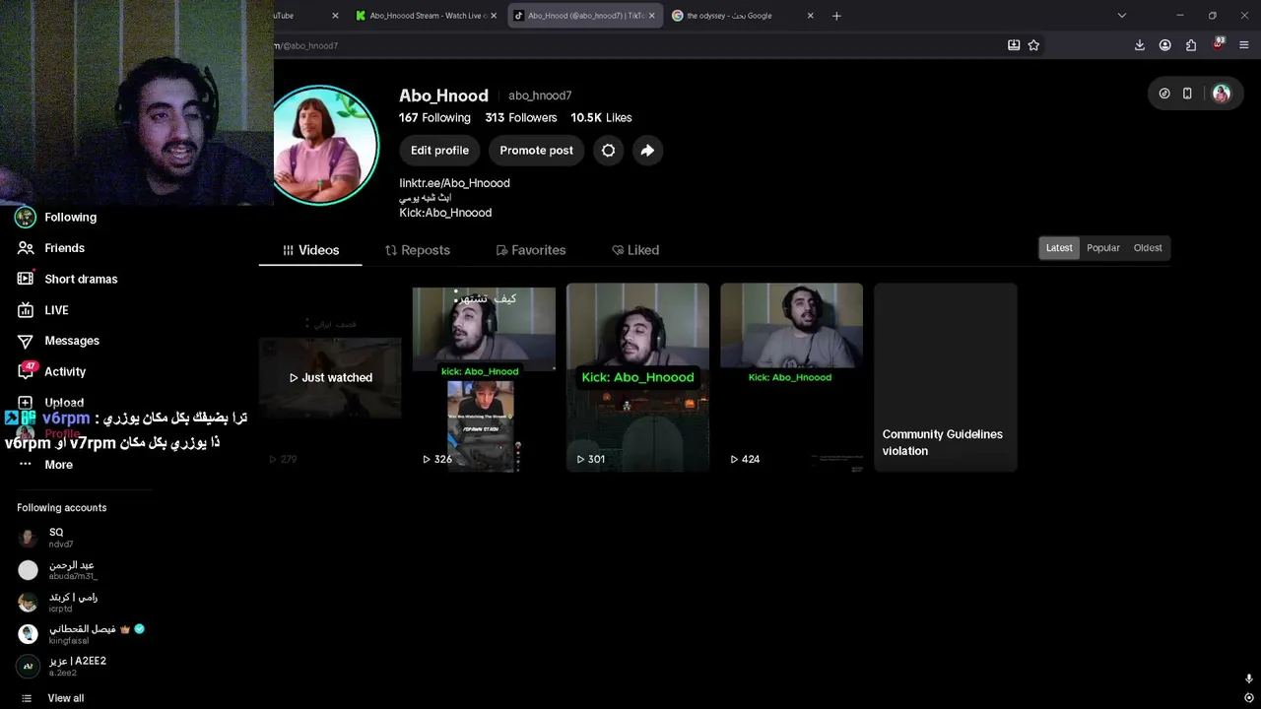Bookmark this page with star icon
Image resolution: width=1261 pixels, height=709 pixels.
[1033, 45]
